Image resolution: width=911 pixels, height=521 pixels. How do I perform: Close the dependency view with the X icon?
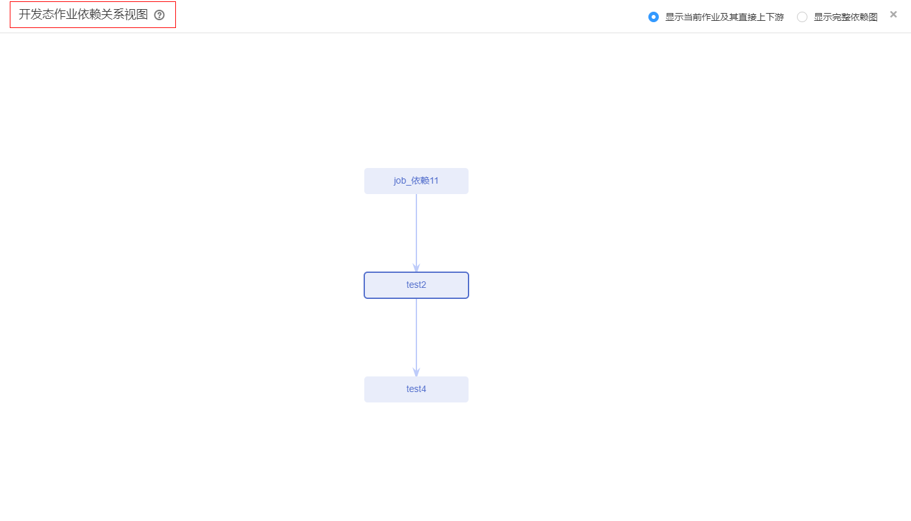(x=893, y=14)
